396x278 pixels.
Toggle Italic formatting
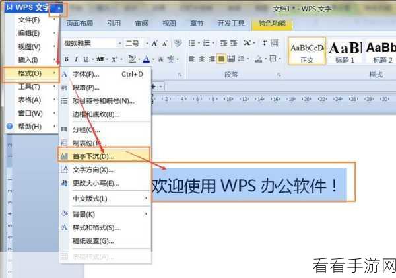(76, 59)
